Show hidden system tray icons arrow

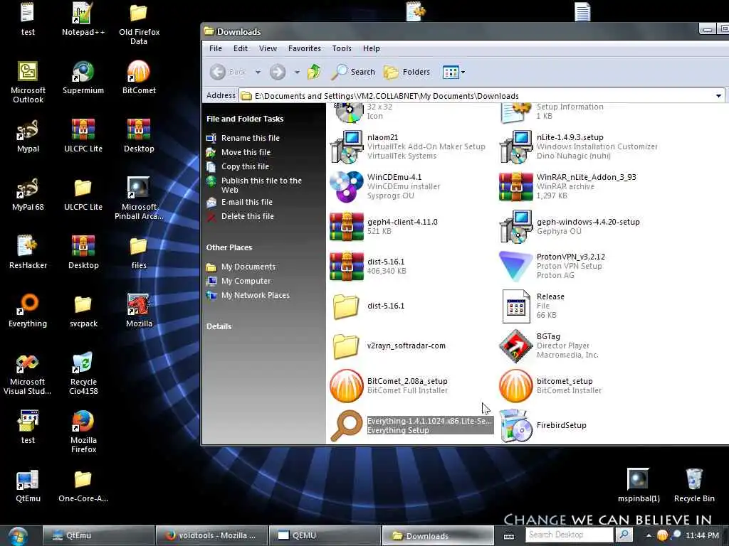click(x=649, y=535)
